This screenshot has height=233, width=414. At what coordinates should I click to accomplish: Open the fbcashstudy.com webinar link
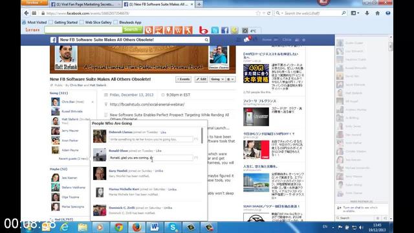click(x=147, y=104)
